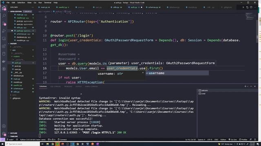Open the new terminal profile dropdown arrow
The image size is (261, 146).
[248, 86]
